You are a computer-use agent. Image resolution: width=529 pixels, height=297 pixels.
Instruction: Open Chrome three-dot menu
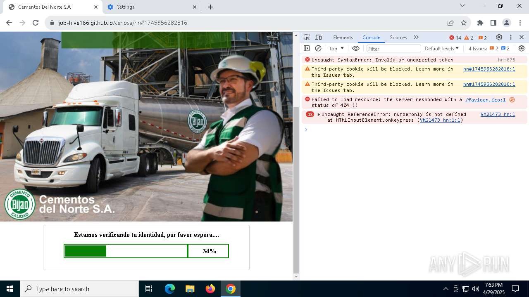point(520,23)
